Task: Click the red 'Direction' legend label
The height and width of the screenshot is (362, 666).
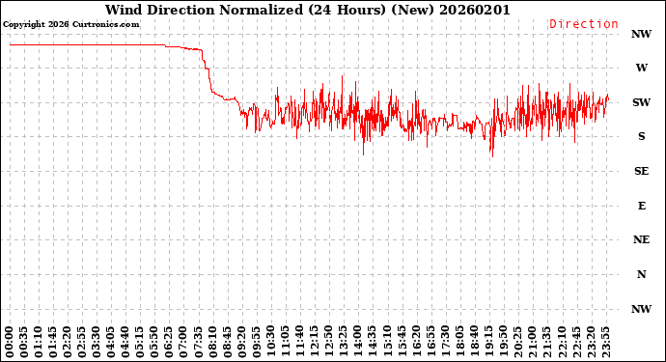Action: (584, 24)
